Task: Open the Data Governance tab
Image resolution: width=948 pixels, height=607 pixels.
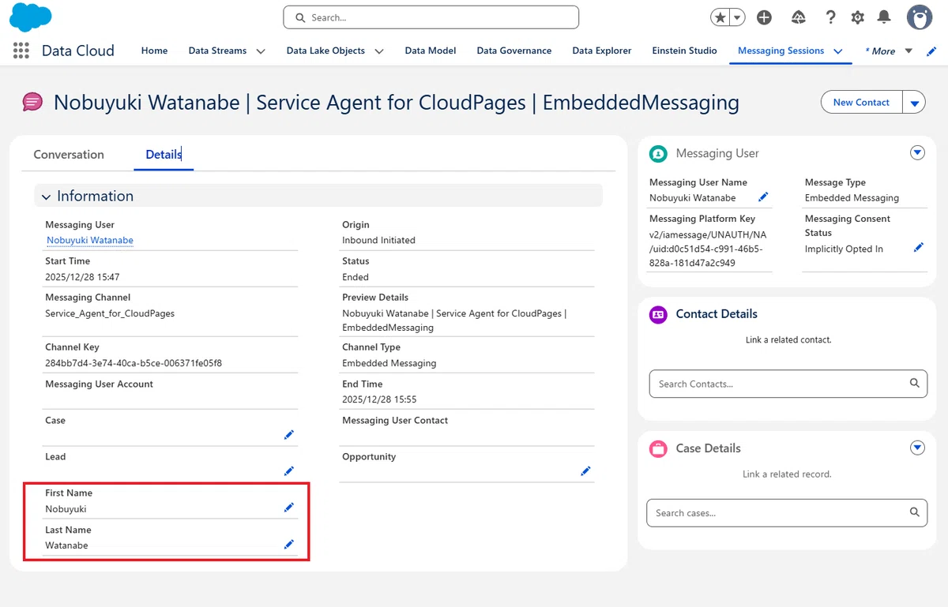Action: click(x=514, y=51)
